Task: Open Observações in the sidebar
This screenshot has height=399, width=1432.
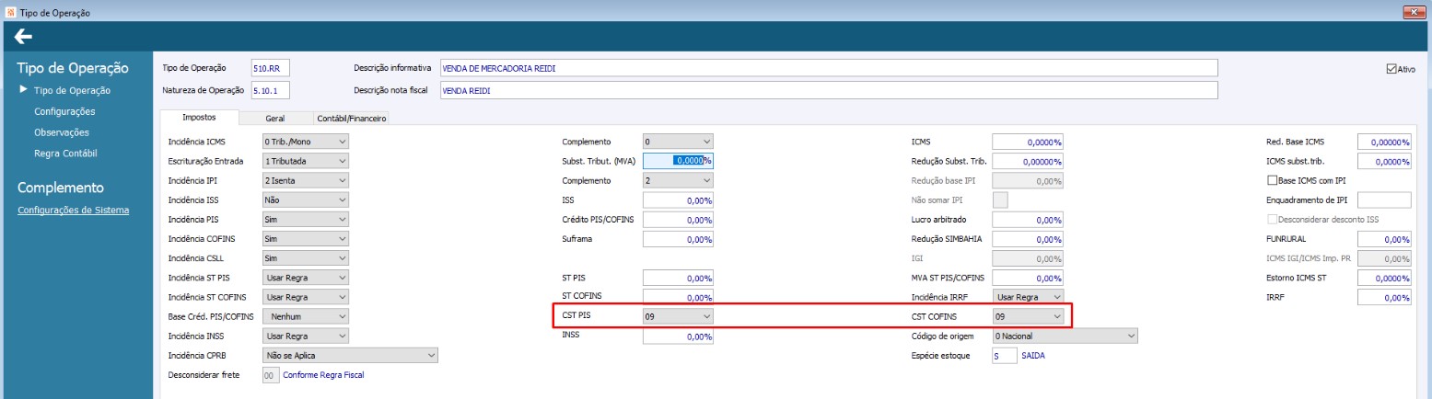Action: click(x=61, y=132)
